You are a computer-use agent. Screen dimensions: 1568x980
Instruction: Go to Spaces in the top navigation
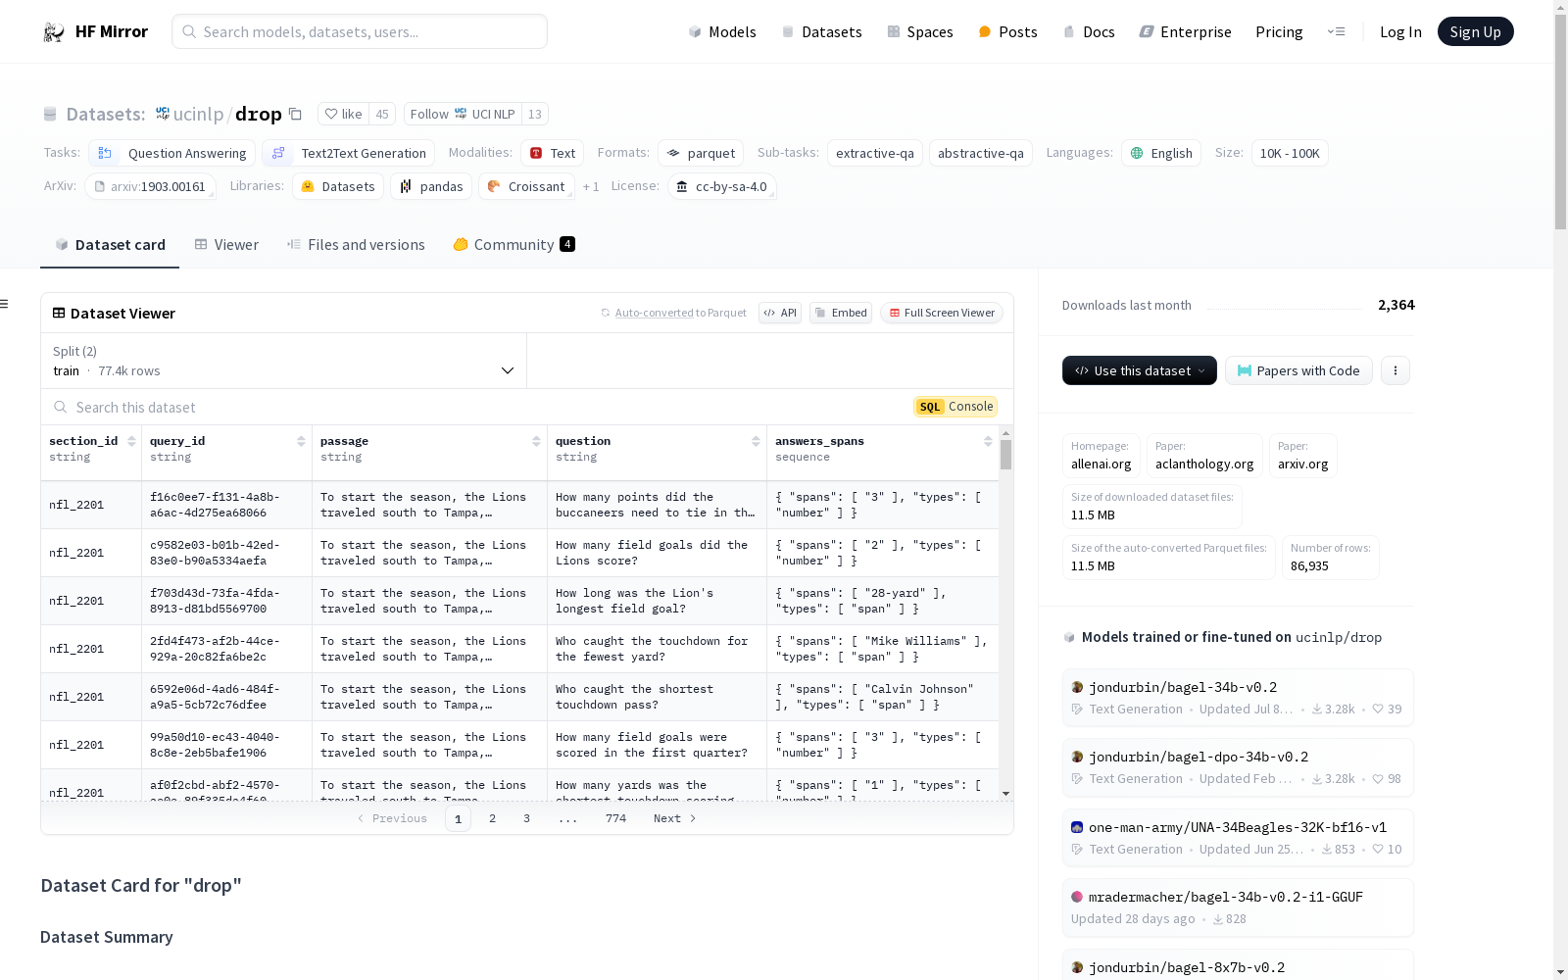click(920, 32)
